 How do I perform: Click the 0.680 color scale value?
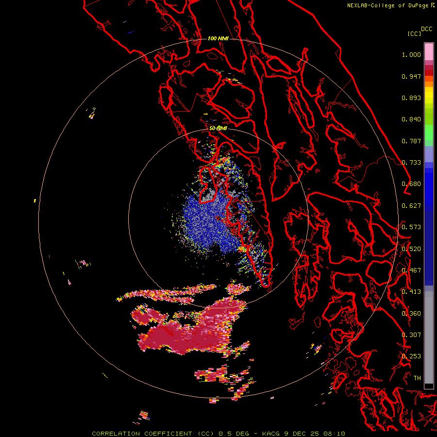tap(411, 184)
